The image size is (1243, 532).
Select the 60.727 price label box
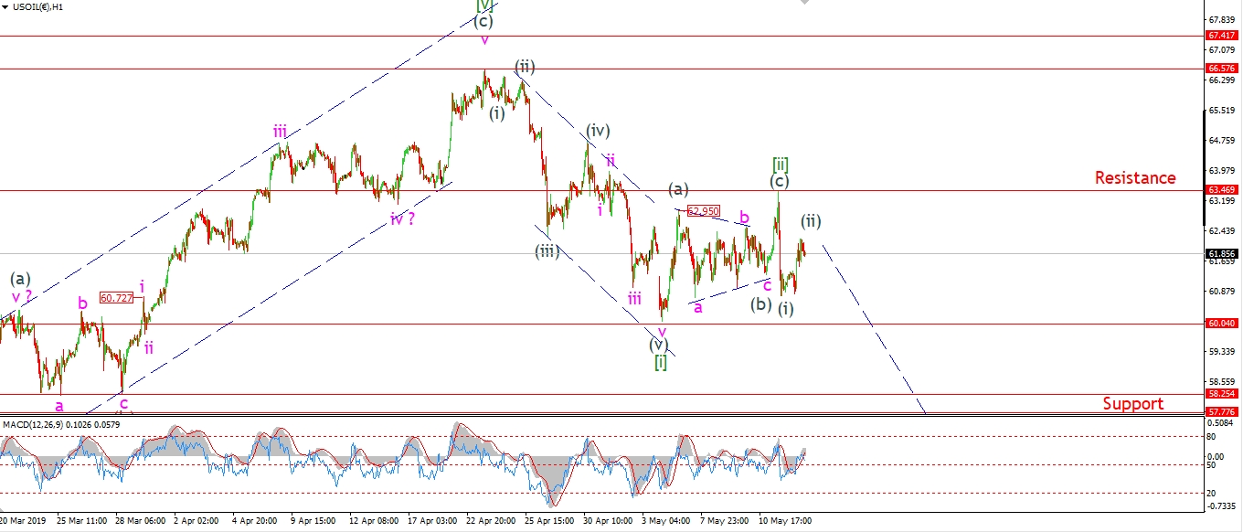116,298
